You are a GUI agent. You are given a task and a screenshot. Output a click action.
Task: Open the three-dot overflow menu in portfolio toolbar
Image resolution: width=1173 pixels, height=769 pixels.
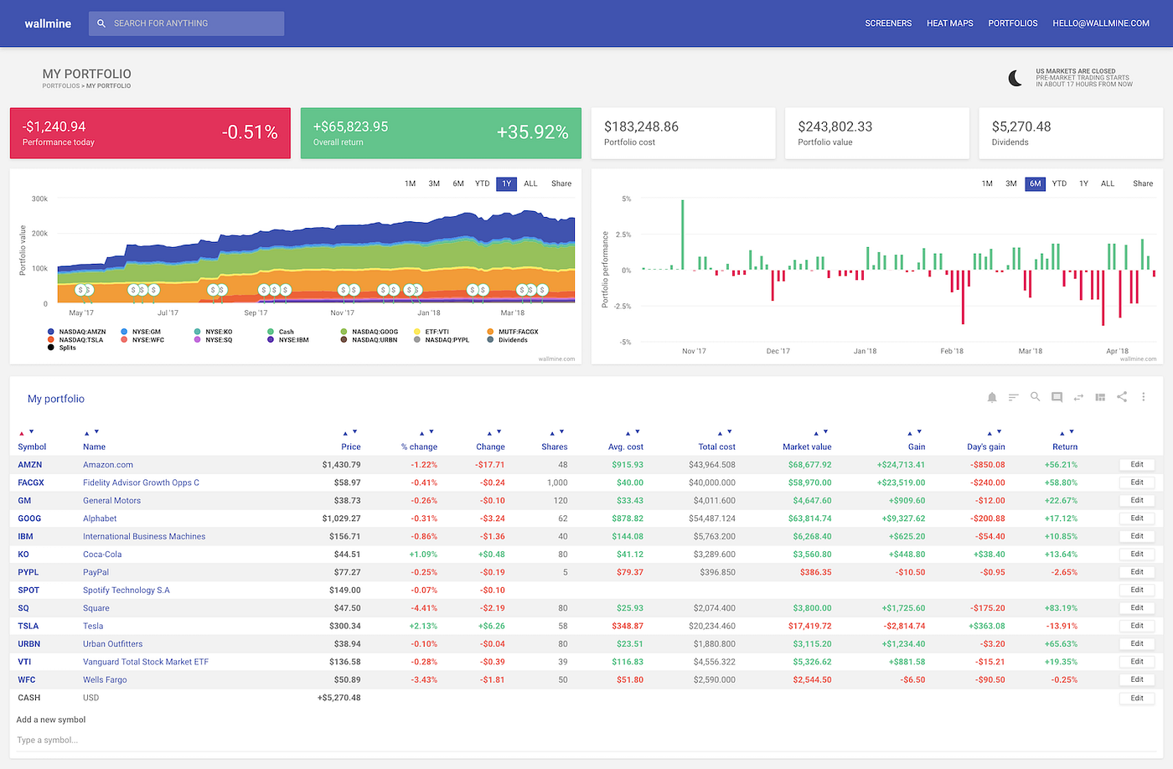click(1144, 397)
